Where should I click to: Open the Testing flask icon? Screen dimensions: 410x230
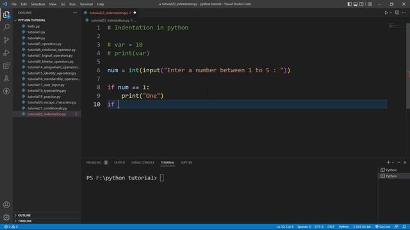(6, 78)
